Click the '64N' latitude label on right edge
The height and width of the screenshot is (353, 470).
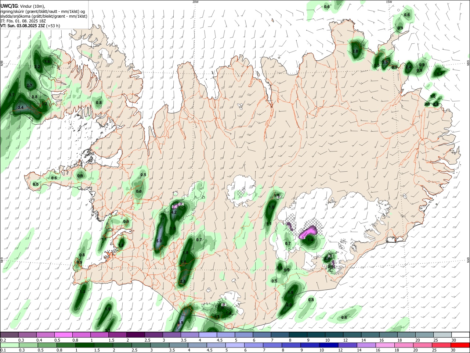click(468, 260)
